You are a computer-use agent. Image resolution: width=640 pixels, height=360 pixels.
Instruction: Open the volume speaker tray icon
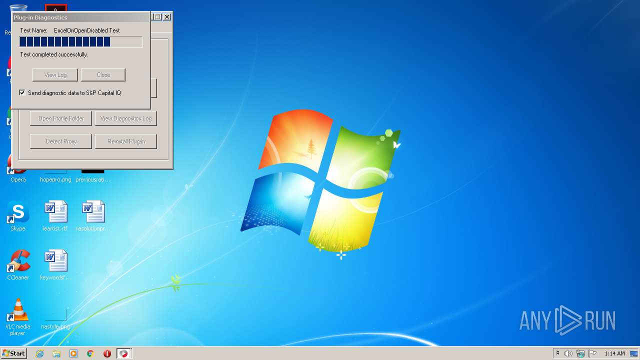pyautogui.click(x=568, y=353)
